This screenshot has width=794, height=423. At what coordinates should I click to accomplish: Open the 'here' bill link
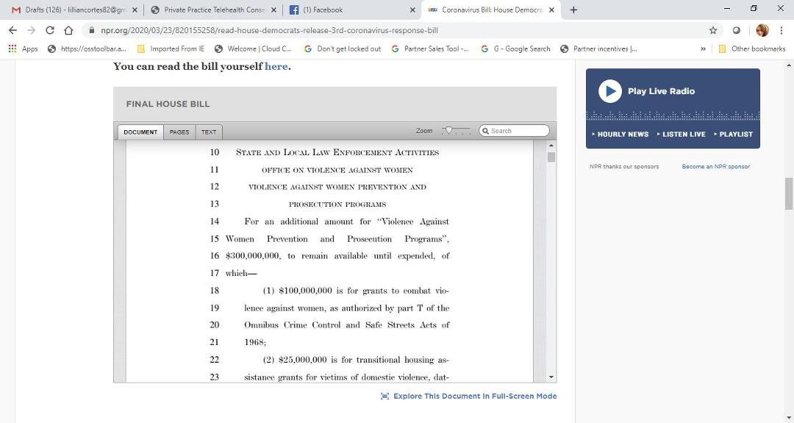[x=276, y=66]
